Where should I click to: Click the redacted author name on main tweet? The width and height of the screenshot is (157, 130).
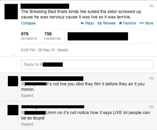coord(45,6)
